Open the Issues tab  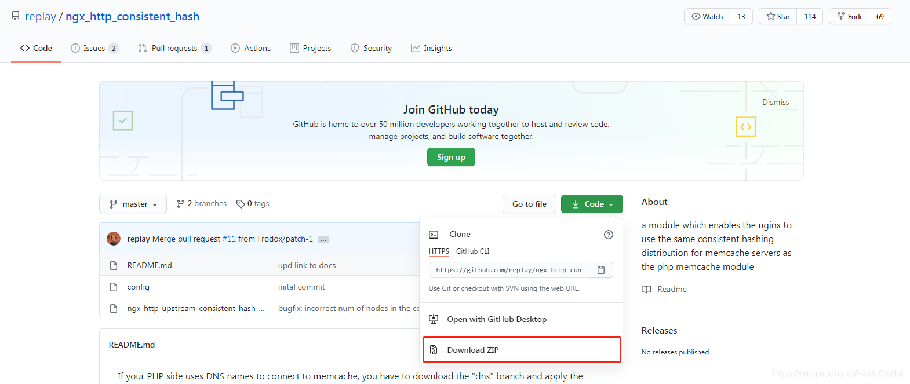point(94,48)
